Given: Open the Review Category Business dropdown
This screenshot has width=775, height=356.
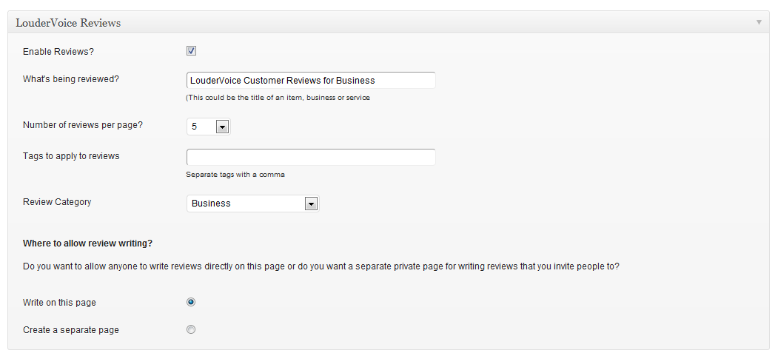Looking at the screenshot, I should coord(253,204).
